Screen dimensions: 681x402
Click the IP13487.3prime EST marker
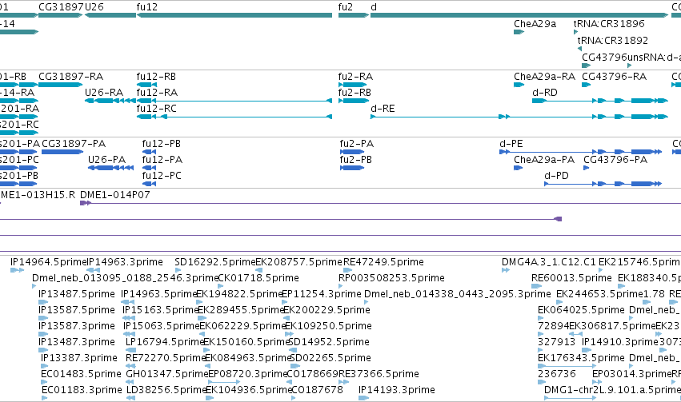[43, 350]
